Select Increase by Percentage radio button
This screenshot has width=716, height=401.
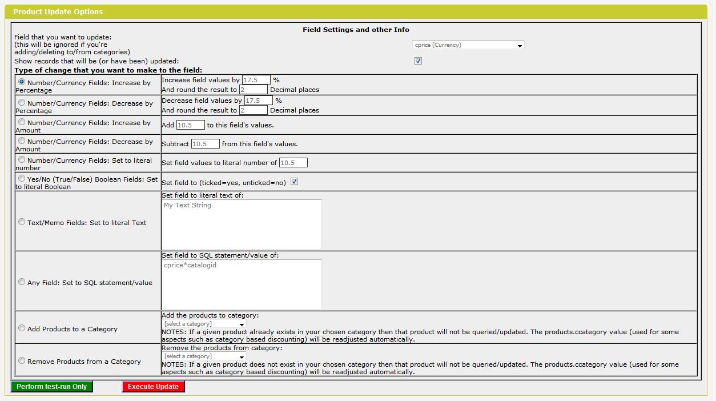point(22,82)
